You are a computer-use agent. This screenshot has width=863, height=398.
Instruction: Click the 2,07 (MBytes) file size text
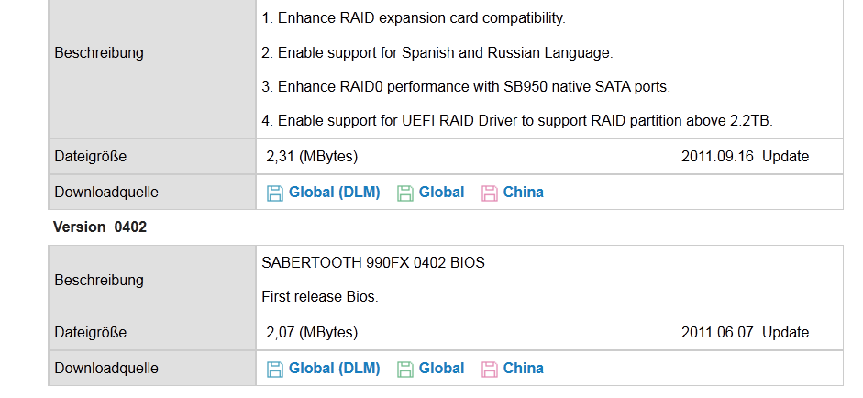(312, 333)
